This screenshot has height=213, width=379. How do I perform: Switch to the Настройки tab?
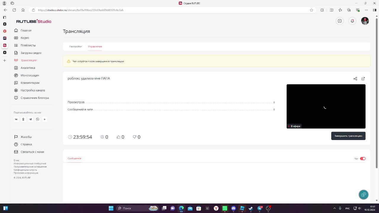(76, 46)
